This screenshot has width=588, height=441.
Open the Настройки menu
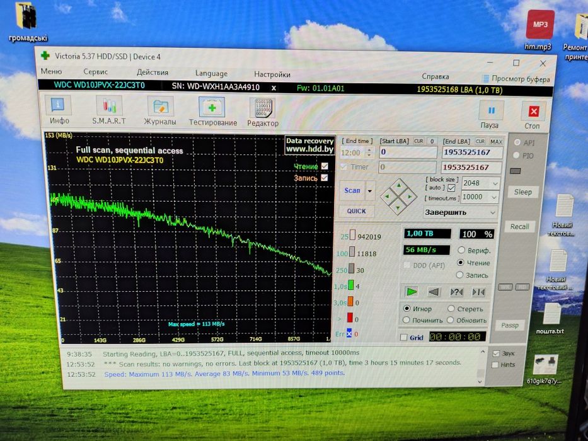pyautogui.click(x=272, y=74)
